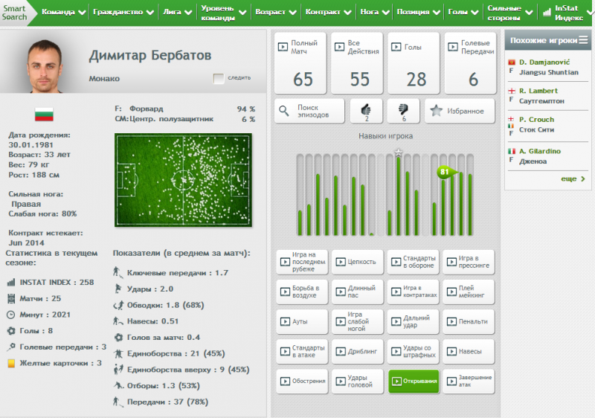The width and height of the screenshot is (595, 418).
Task: Toggle the highlighted Открывания skill button
Action: 414,381
